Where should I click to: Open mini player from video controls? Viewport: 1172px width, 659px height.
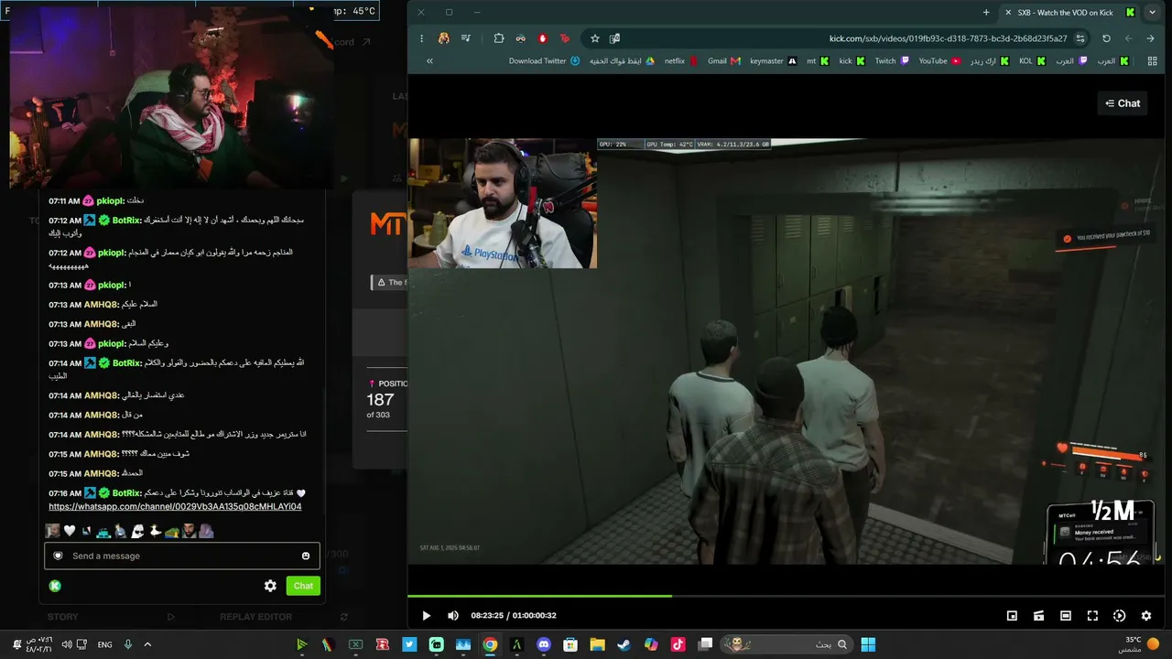click(1012, 616)
